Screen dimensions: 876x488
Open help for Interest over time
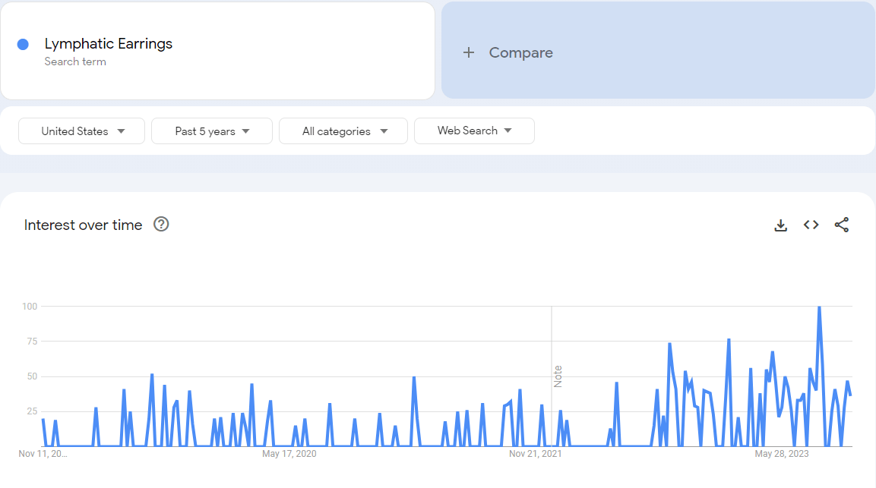point(161,225)
